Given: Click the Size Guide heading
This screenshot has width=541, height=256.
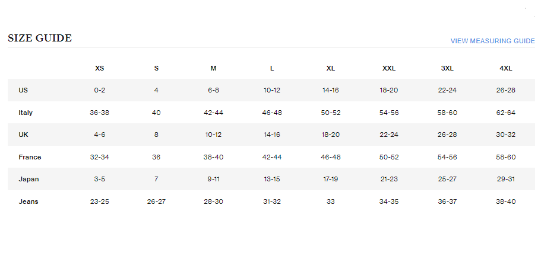Looking at the screenshot, I should (40, 39).
